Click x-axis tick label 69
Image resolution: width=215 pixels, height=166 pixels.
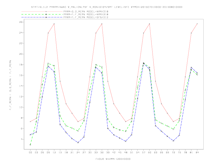point(167,152)
